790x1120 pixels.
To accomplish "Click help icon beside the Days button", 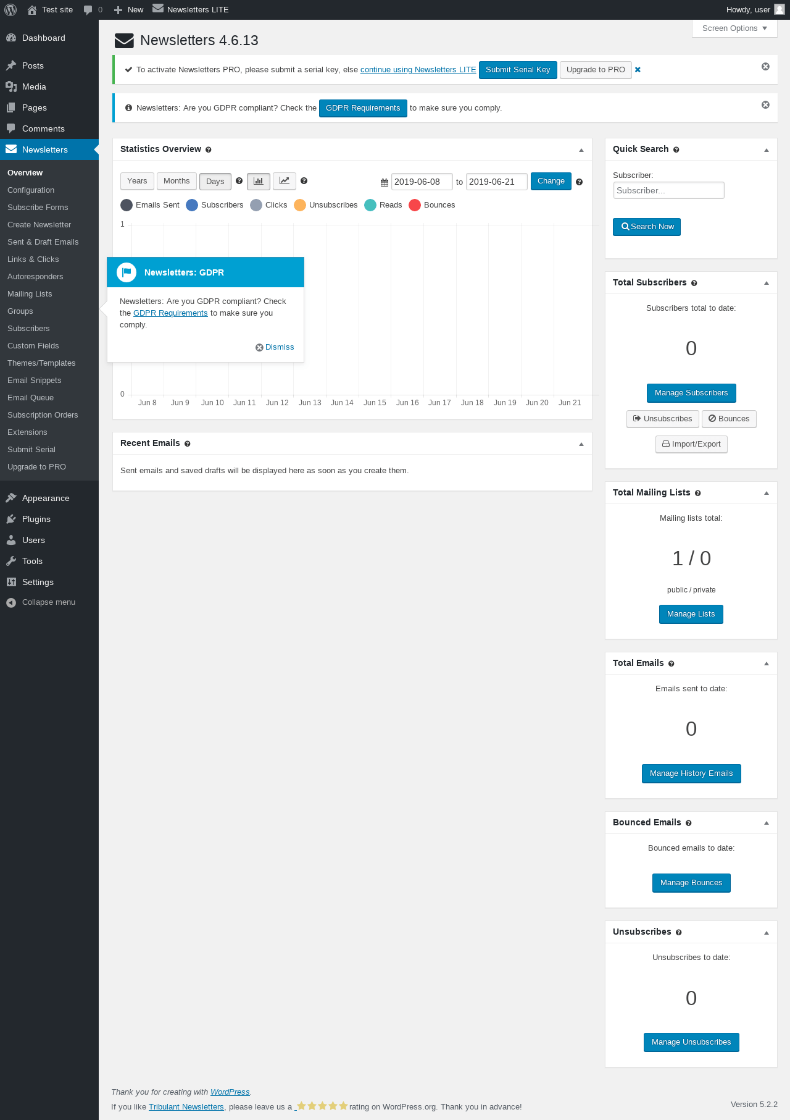I will click(239, 181).
